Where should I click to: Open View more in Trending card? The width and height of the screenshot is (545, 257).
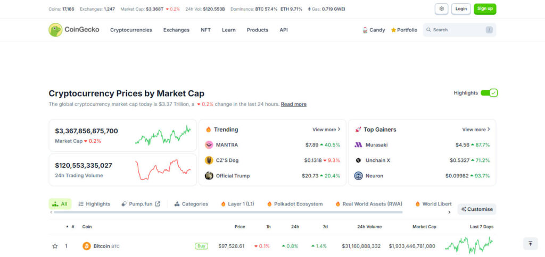[326, 130]
